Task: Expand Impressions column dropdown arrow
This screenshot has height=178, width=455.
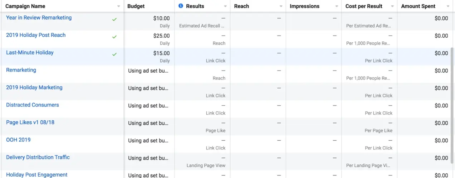Action: [337, 6]
